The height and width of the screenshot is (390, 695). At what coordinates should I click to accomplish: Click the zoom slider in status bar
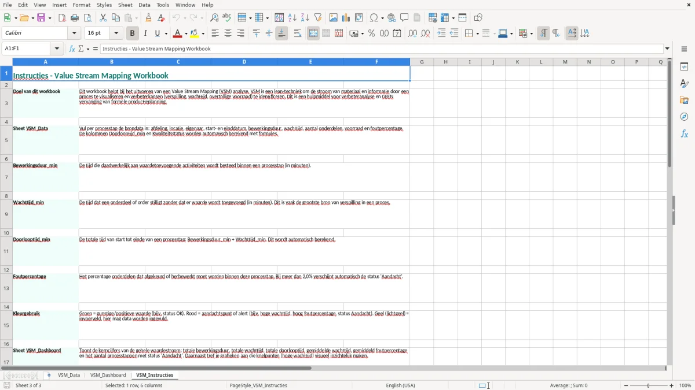pos(648,385)
